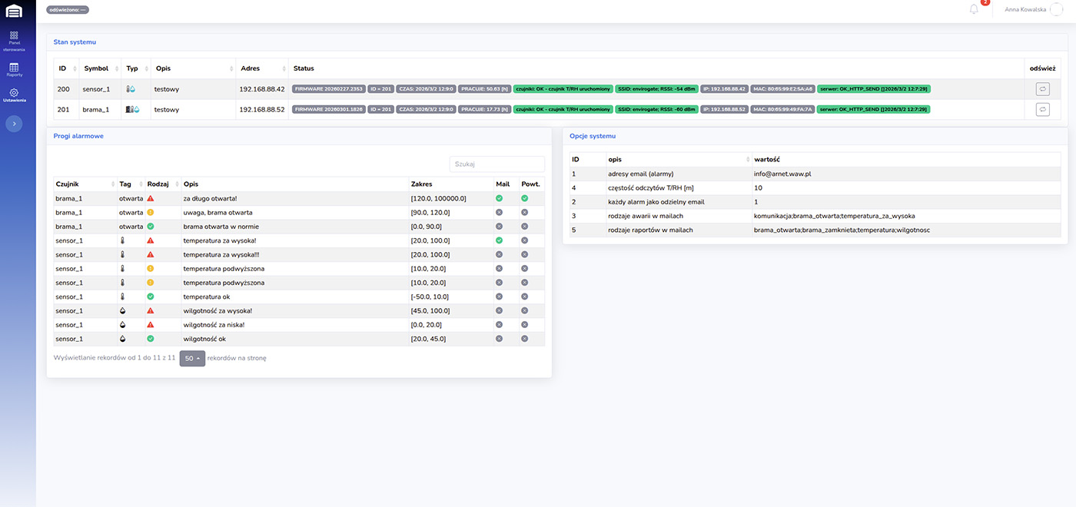Click yellow caution icon for 'uwaga, brama otwarta'
The height and width of the screenshot is (507, 1076).
click(x=151, y=213)
